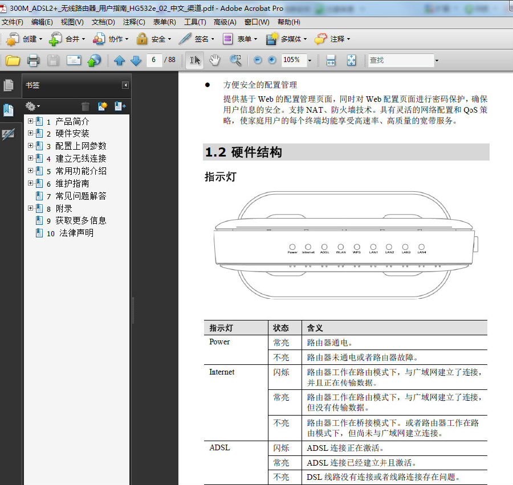Image resolution: width=513 pixels, height=485 pixels.
Task: Open the 视图(V) menu
Action: coord(72,22)
